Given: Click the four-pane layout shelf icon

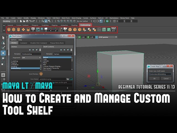Looking at the screenshot, I should [99, 30].
